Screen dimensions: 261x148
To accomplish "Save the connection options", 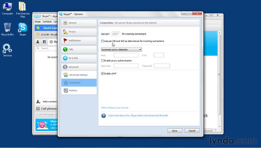I will (175, 131).
